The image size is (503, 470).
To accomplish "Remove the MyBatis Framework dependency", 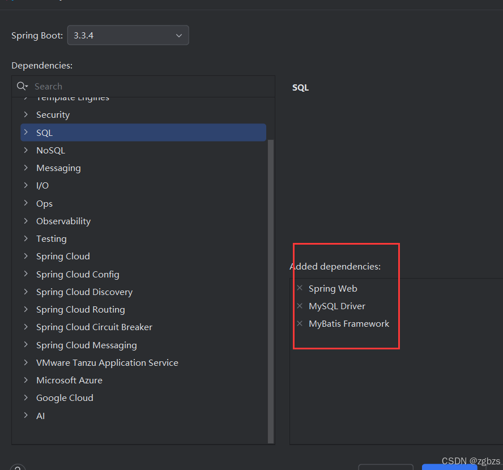I will (300, 323).
